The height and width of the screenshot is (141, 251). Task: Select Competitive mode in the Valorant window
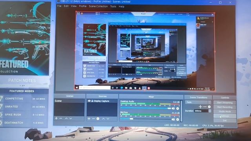[x=24, y=99]
